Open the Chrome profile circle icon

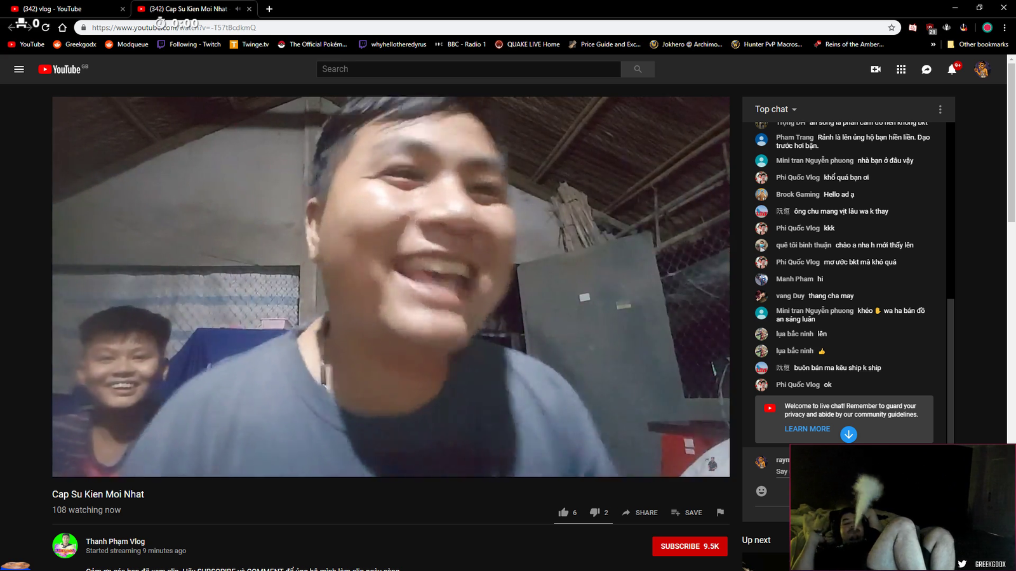pos(987,27)
